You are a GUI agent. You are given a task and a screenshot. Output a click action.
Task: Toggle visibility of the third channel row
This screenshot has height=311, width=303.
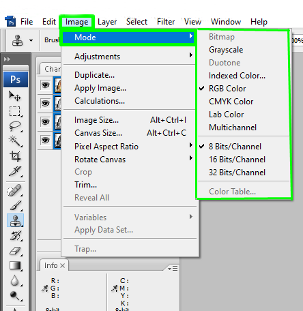coord(45,122)
